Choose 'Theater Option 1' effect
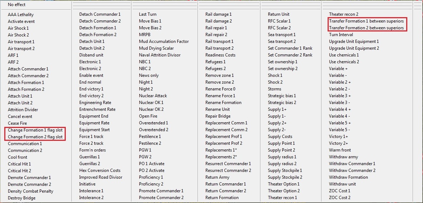The height and width of the screenshot is (203, 423). (x=284, y=184)
